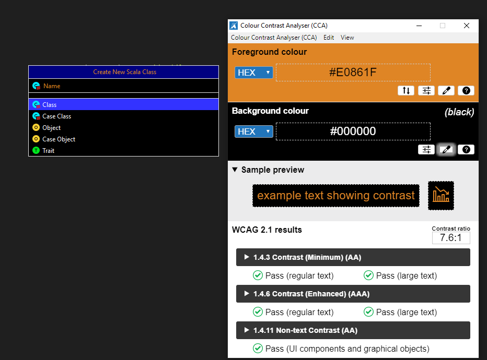The height and width of the screenshot is (360, 487).
Task: Open the foreground colour sliders adjuster
Action: click(x=426, y=90)
